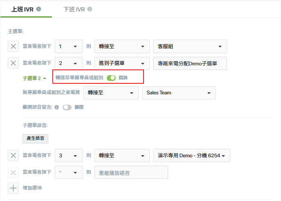Open info icon next to 離開語音留言

coord(56,107)
